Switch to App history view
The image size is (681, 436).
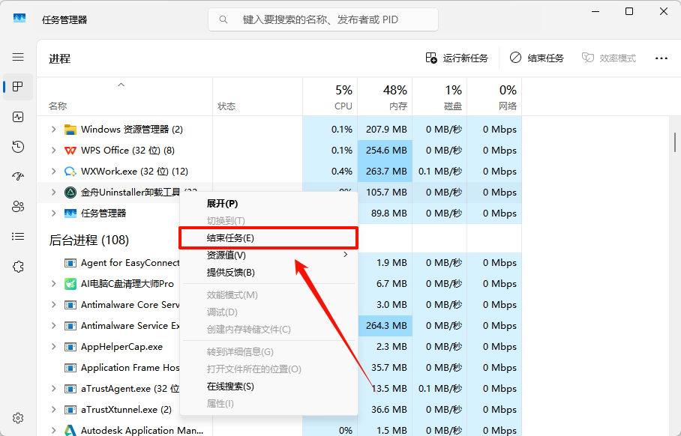[17, 147]
